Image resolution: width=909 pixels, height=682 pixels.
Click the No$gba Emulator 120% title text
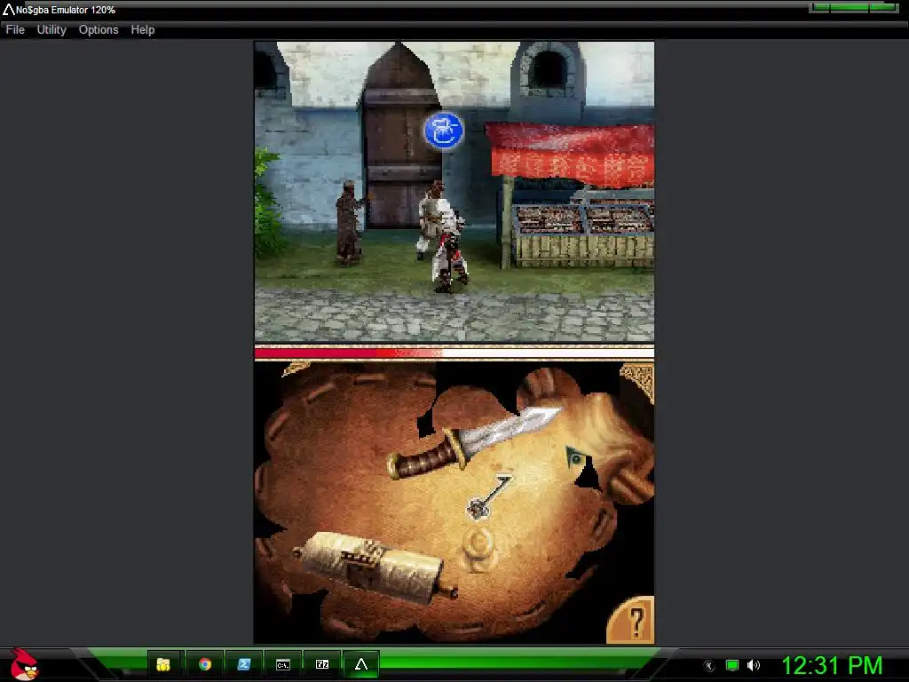(66, 10)
